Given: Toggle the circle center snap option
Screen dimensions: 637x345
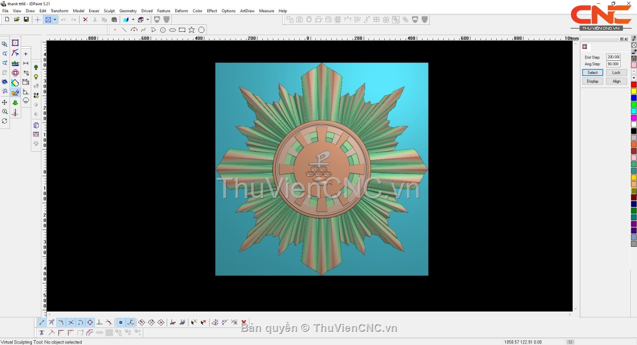Looking at the screenshot, I should click(90, 322).
